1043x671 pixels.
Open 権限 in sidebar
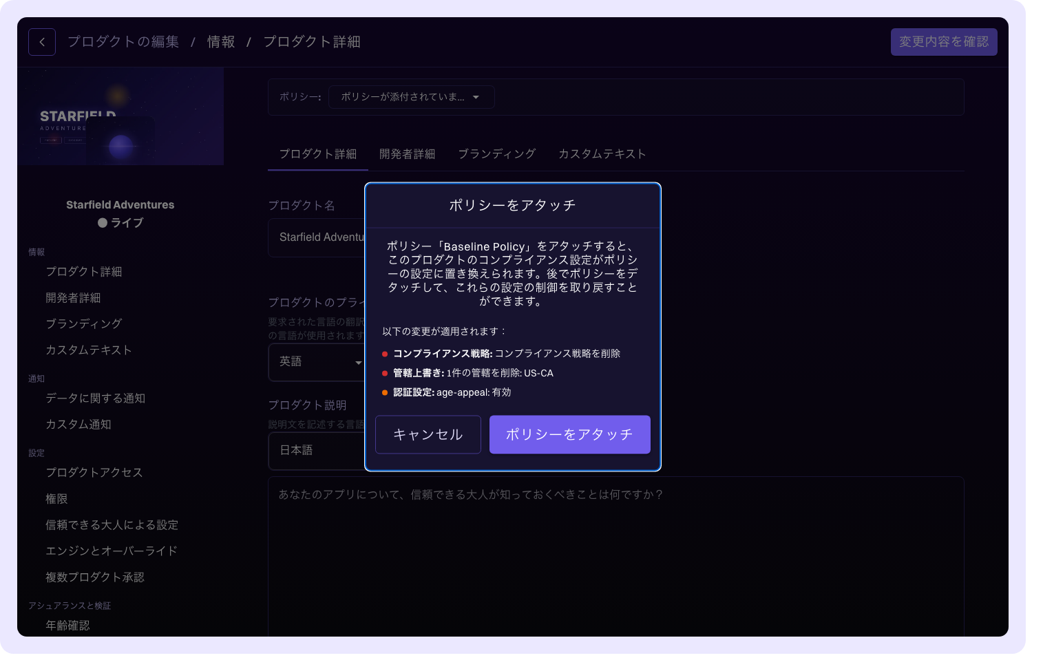56,499
